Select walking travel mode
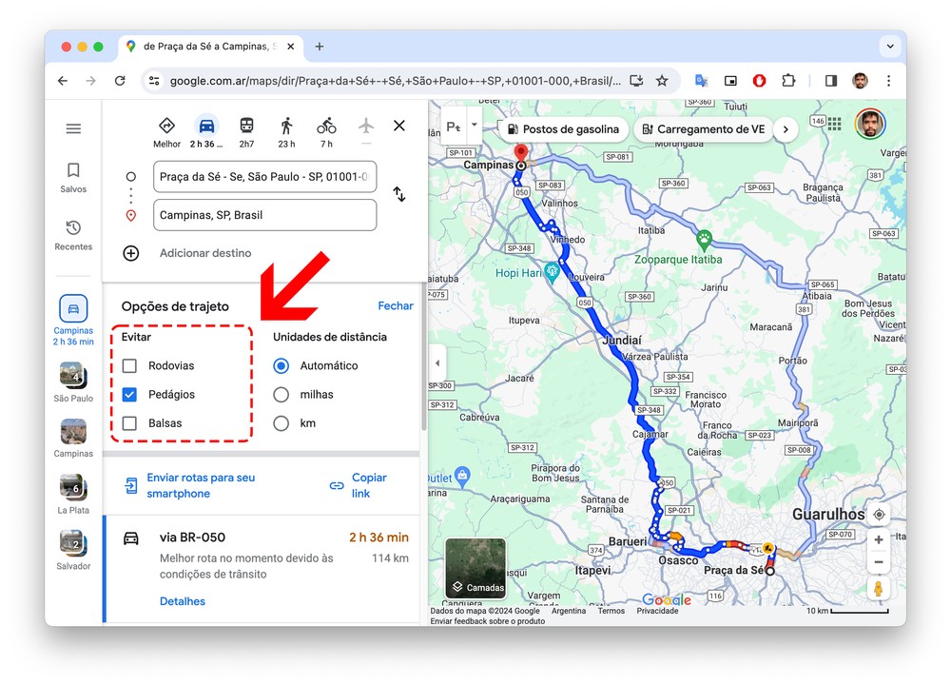 [286, 132]
